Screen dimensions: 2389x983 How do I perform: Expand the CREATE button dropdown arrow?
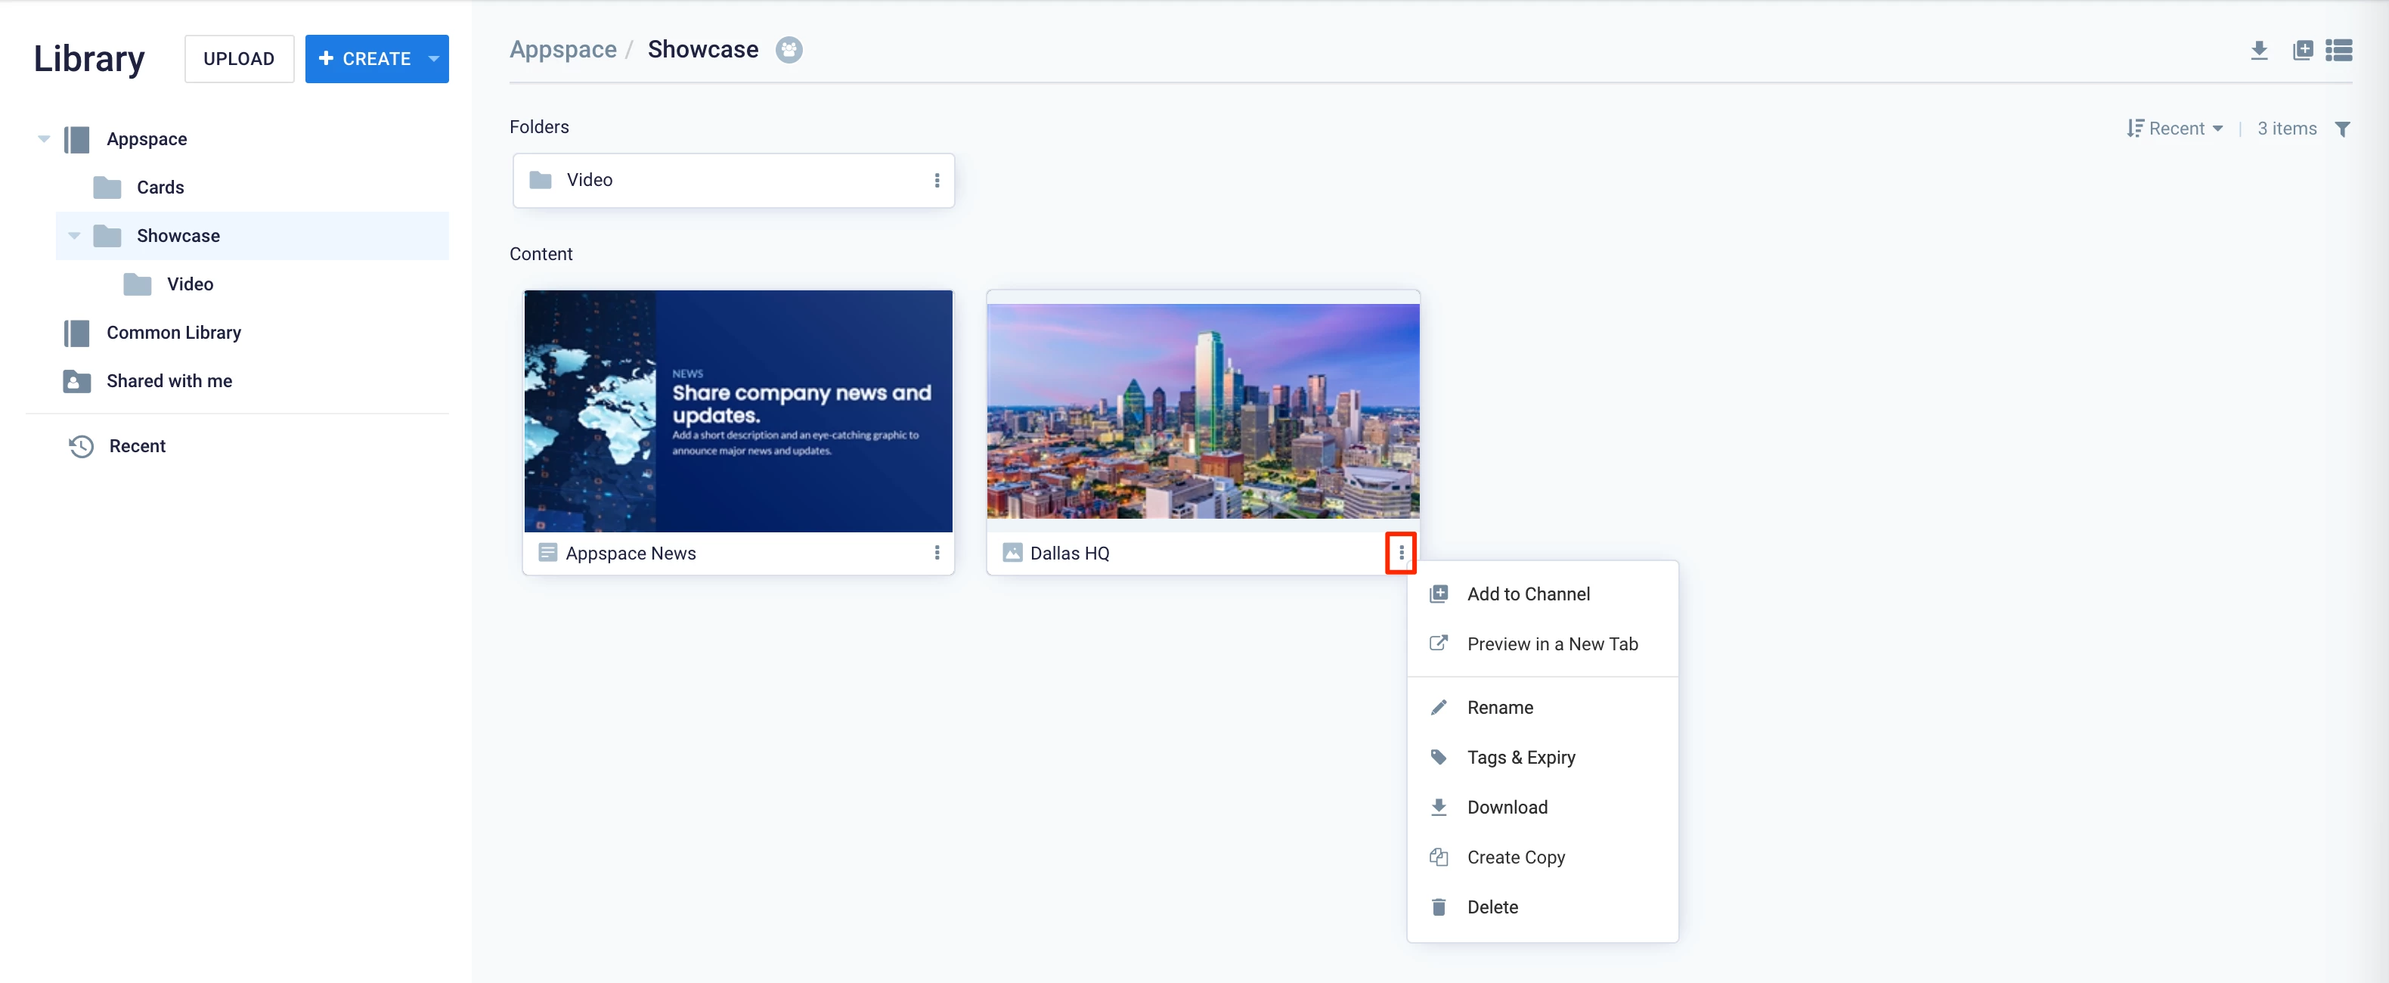tap(433, 58)
